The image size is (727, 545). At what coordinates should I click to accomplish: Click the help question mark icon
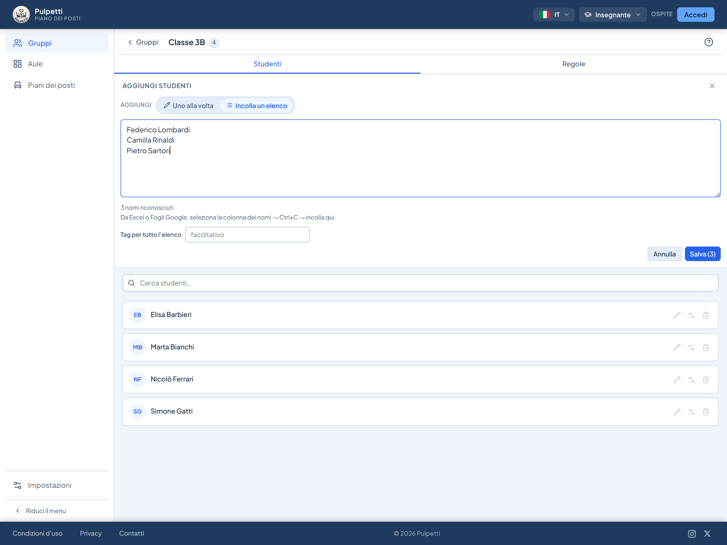coord(709,42)
